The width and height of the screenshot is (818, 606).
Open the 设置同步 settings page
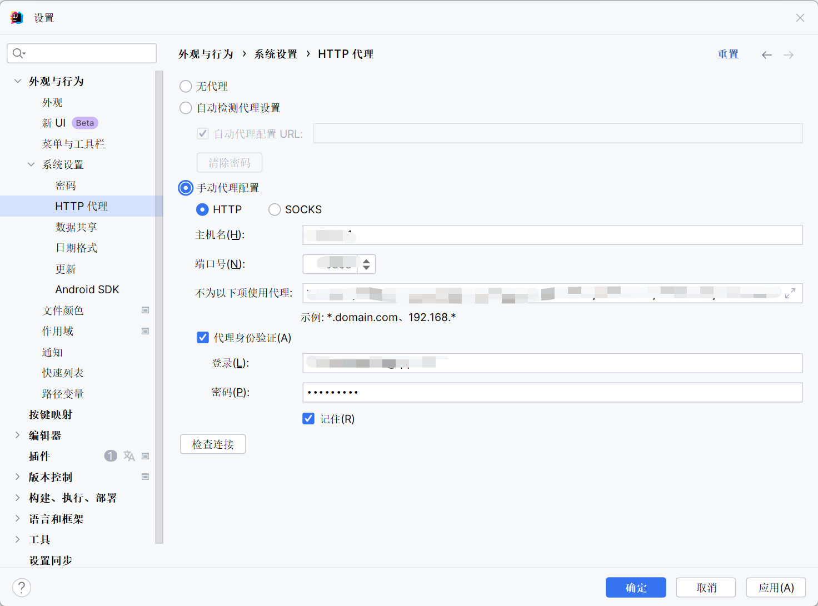click(x=51, y=560)
